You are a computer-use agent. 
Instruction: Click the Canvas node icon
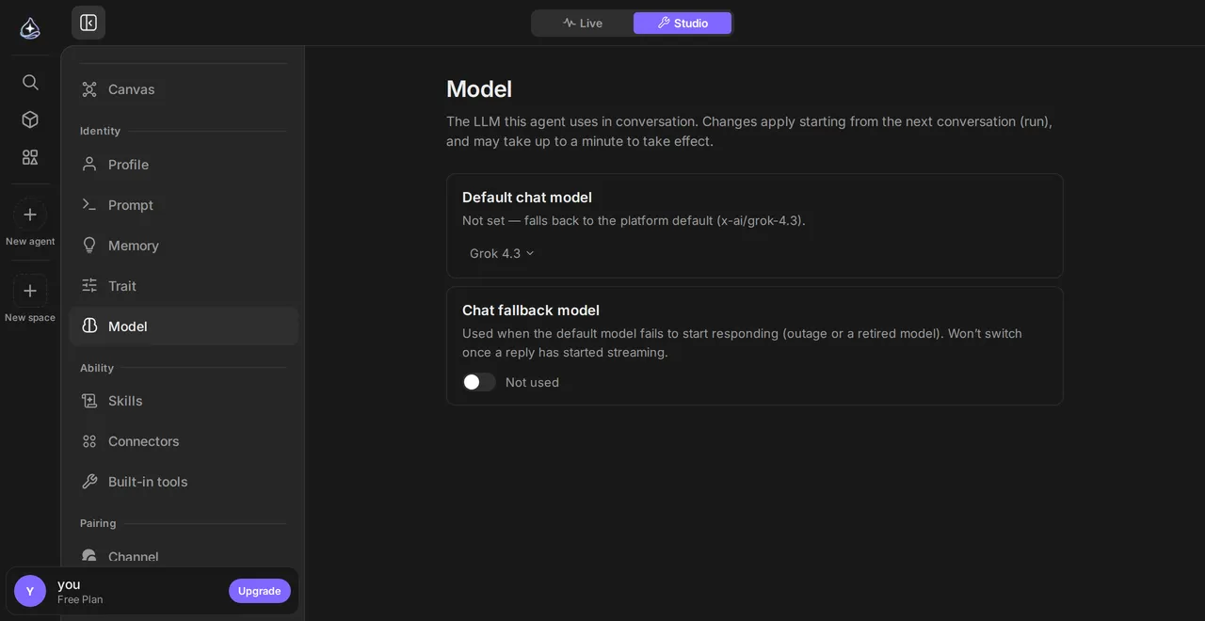click(x=89, y=89)
